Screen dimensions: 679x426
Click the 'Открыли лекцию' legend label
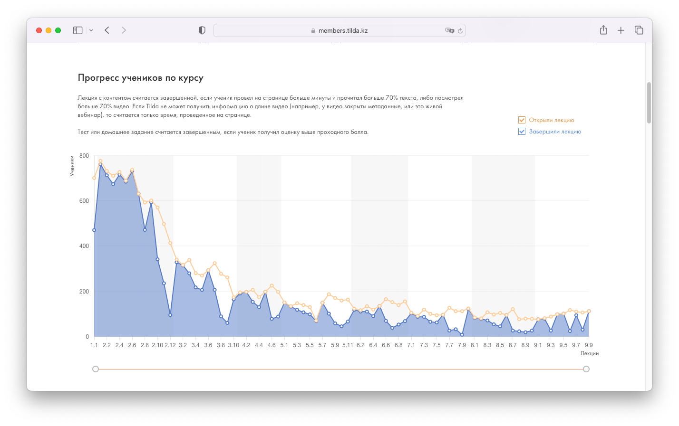(x=552, y=120)
